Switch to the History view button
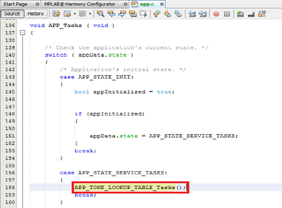This screenshot has width=282, height=208. [36, 14]
